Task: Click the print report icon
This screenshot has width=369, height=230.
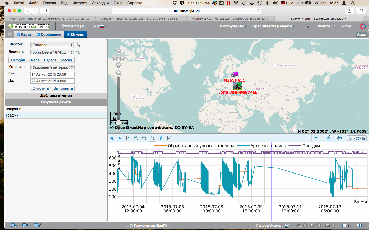Action: coord(339,138)
